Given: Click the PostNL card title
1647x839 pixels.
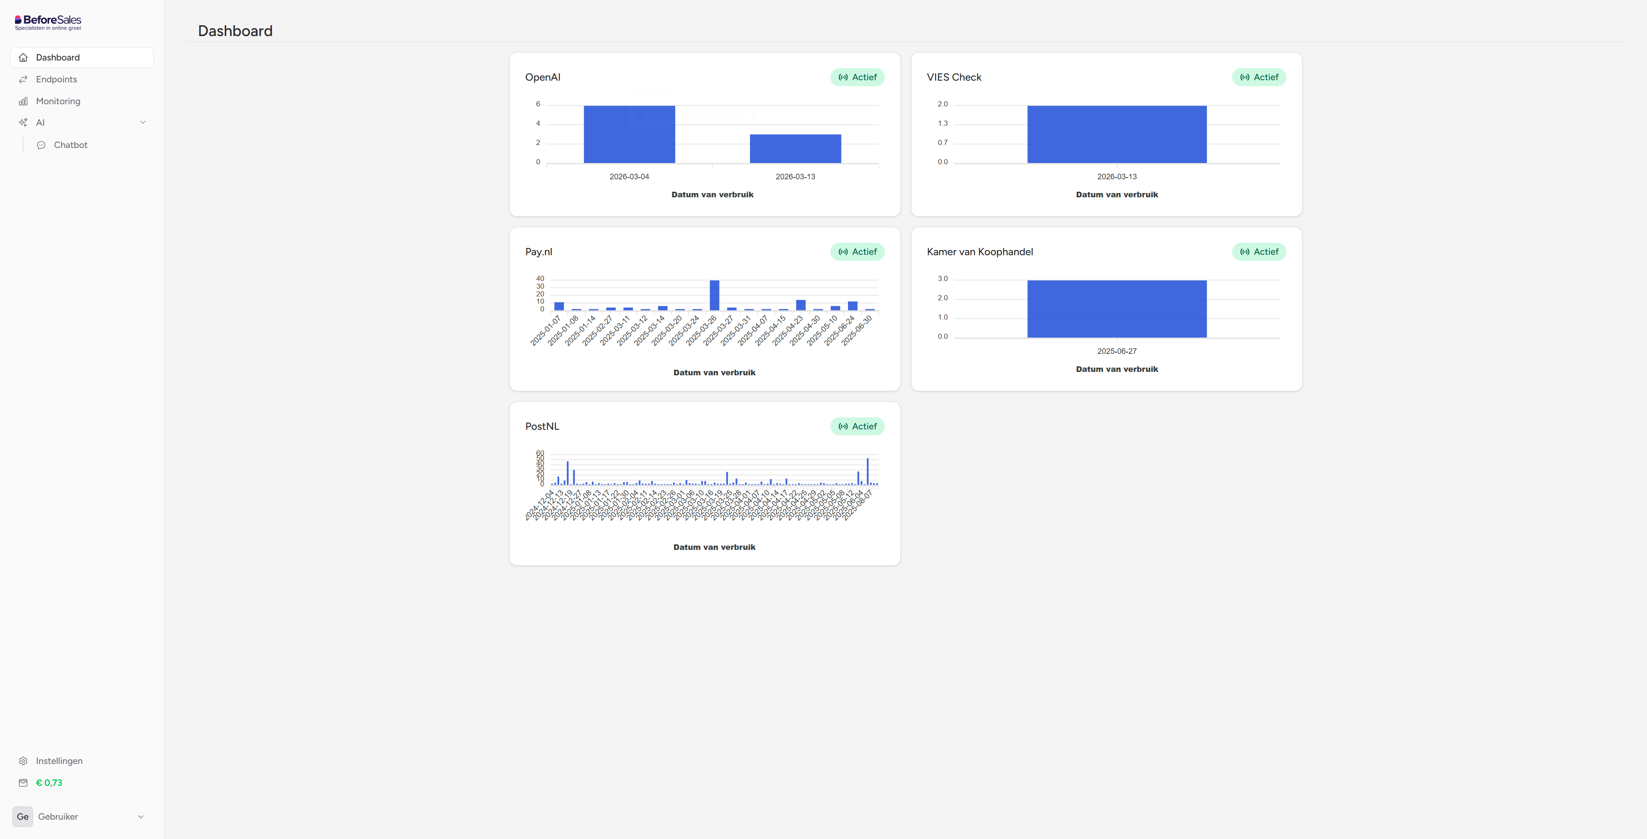Looking at the screenshot, I should click(542, 426).
